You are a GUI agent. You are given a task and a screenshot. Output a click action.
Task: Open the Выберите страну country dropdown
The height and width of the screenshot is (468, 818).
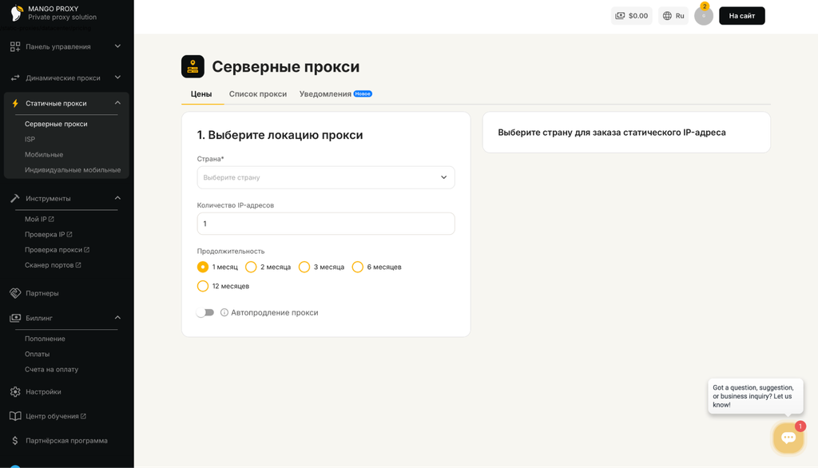tap(326, 177)
